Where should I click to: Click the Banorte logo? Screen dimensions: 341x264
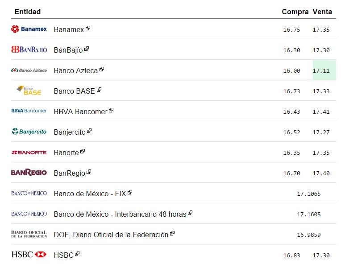[x=29, y=153]
